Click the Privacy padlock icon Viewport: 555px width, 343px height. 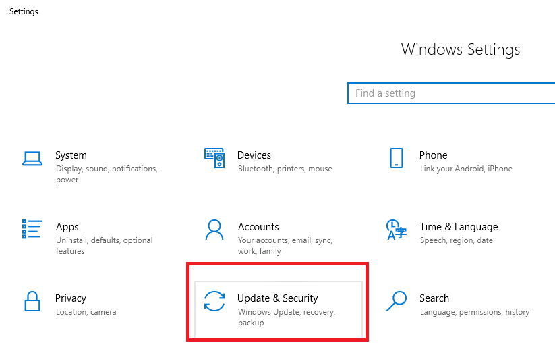(32, 301)
